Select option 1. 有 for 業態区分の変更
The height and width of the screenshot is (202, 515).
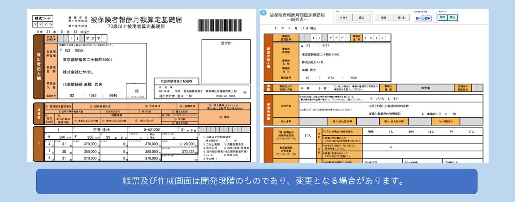click(322, 88)
